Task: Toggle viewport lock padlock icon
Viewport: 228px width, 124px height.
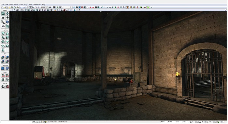Action: coord(55,10)
